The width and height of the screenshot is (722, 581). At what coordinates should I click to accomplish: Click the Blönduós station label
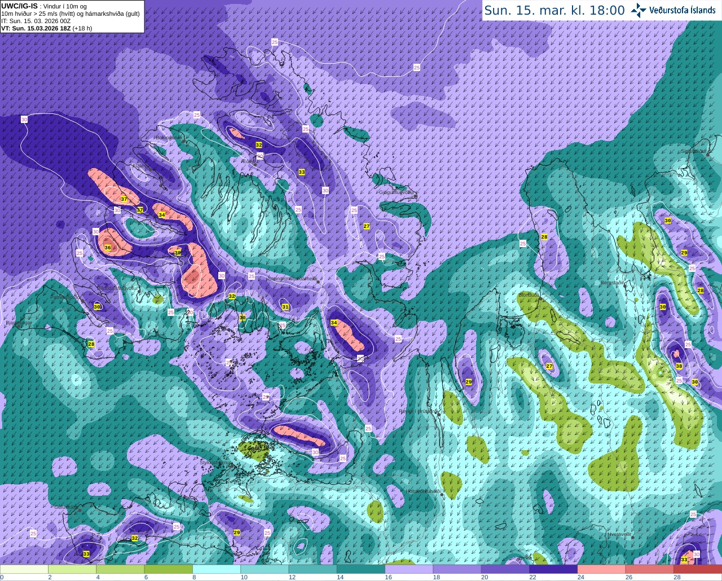pos(529,295)
